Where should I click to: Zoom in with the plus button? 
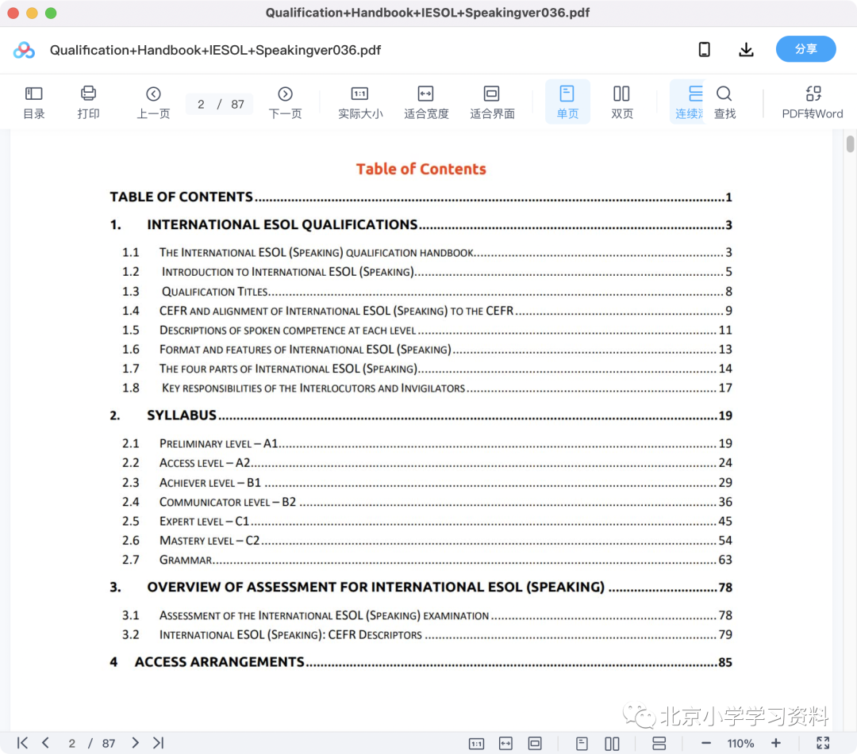(775, 743)
